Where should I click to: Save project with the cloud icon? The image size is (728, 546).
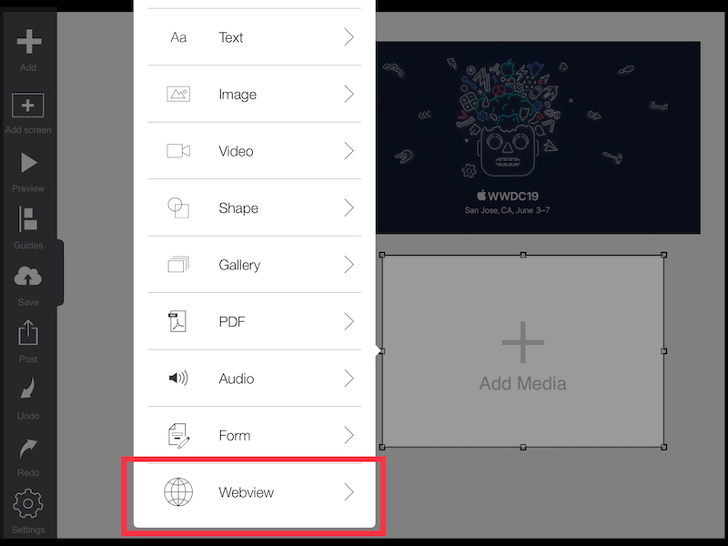tap(28, 277)
